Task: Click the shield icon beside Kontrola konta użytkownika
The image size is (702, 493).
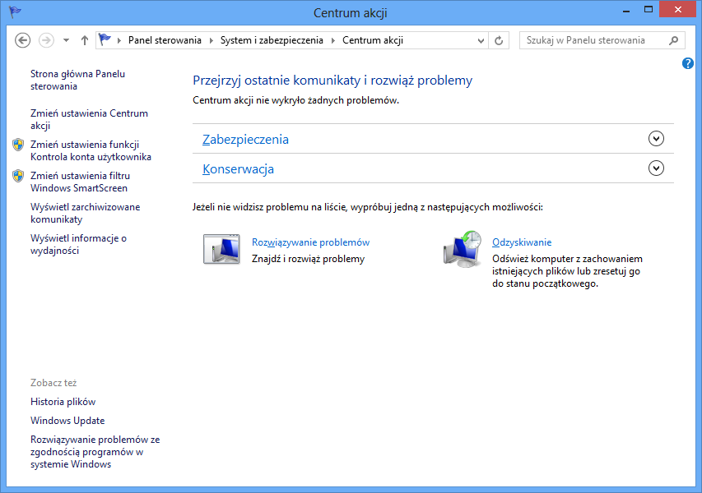Action: coord(18,145)
